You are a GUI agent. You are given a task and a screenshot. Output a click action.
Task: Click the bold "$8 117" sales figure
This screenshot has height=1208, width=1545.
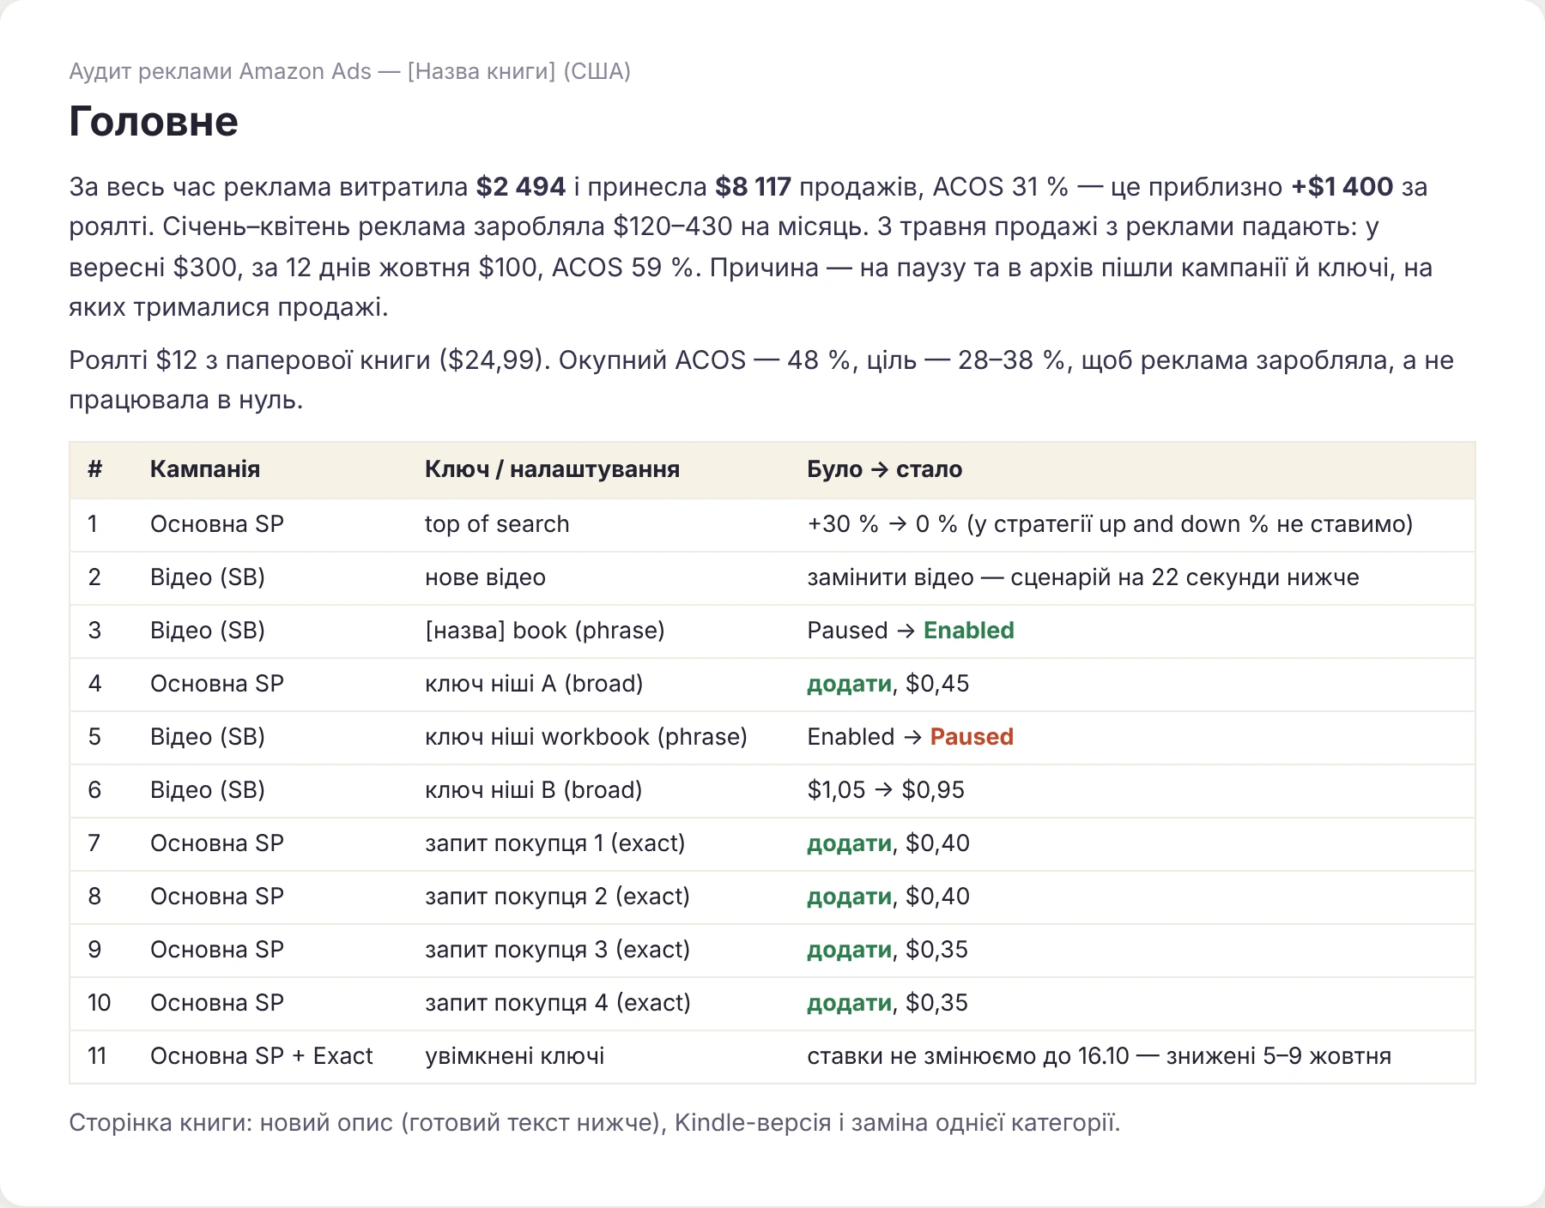(753, 186)
